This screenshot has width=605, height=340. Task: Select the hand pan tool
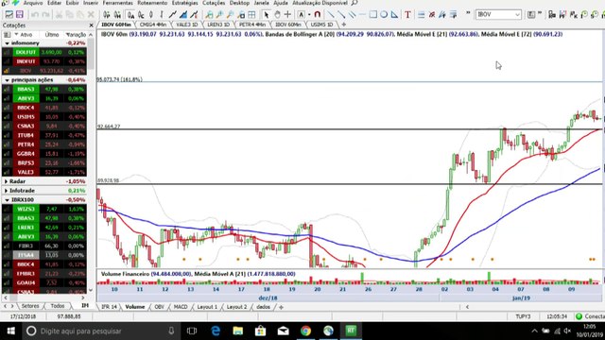pos(277,15)
